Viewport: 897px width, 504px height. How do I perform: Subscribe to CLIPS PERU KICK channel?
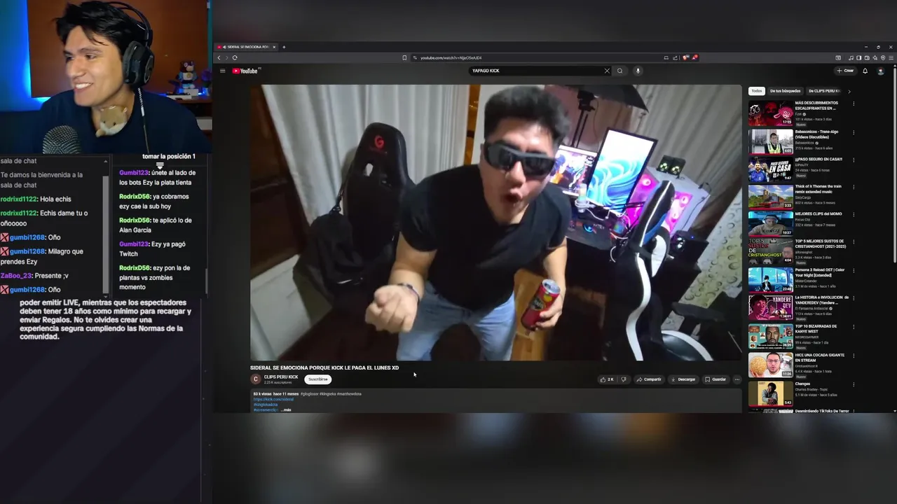(318, 379)
